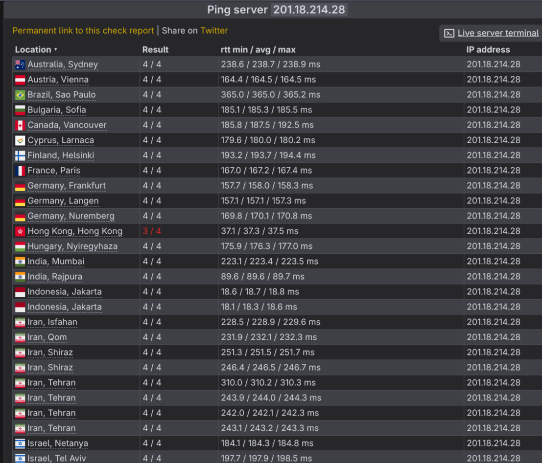Click the 251.3 / 251.5 / 251.7 ms value
542x463 pixels.
[268, 353]
